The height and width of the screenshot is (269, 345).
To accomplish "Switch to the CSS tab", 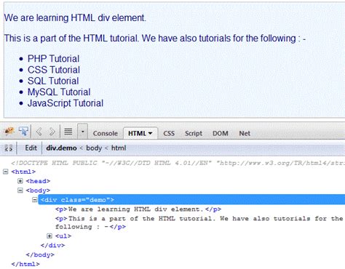I will [169, 133].
